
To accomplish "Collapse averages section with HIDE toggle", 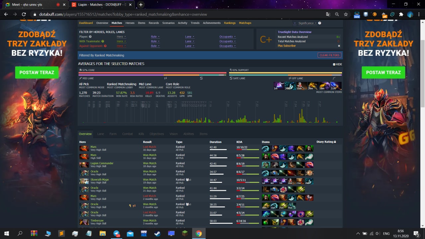I will point(337,64).
